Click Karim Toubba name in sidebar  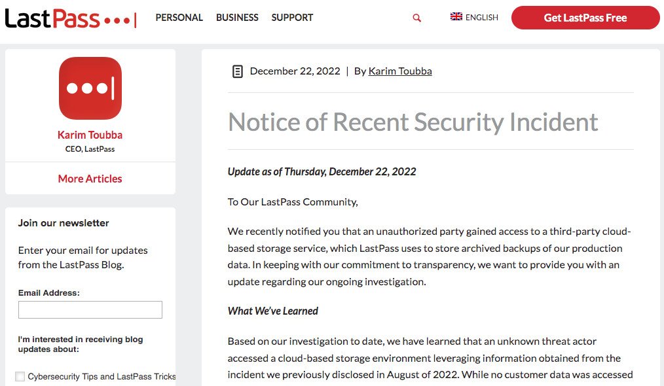click(x=90, y=135)
